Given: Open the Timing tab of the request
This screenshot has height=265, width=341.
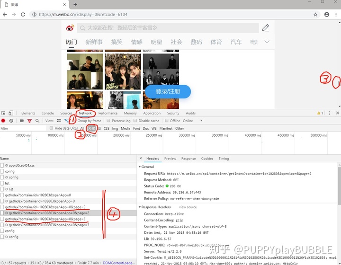Looking at the screenshot, I should [x=224, y=159].
